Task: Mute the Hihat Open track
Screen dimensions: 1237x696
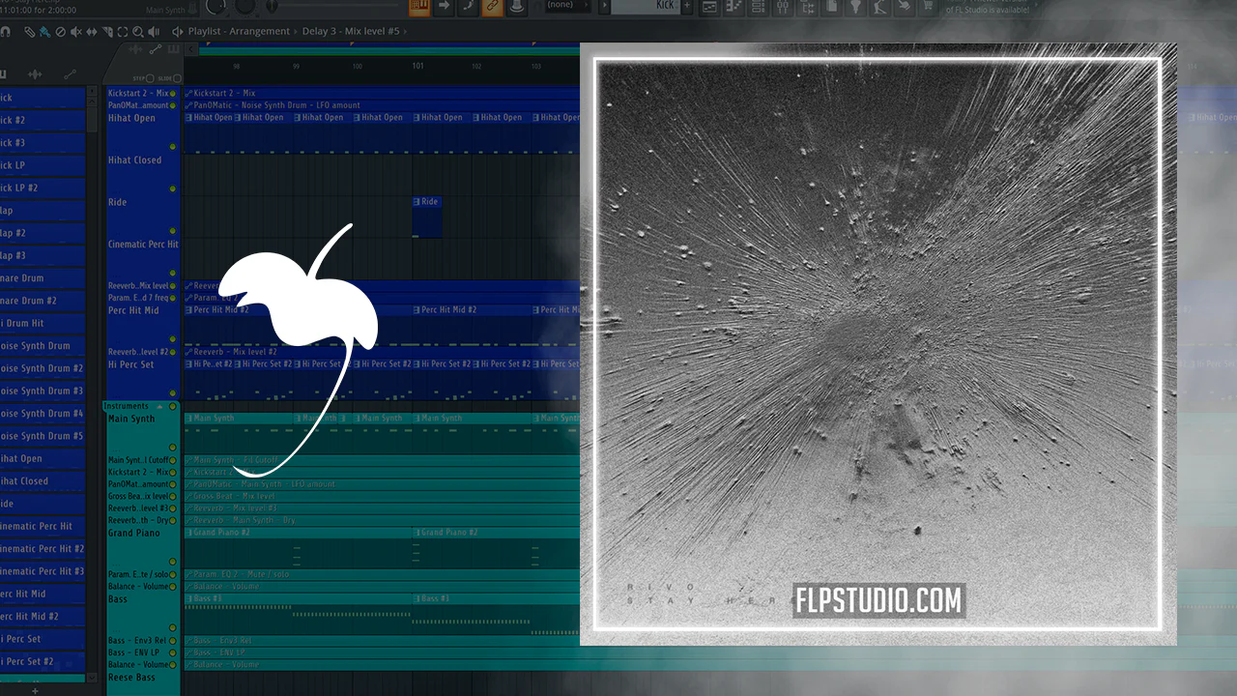Action: point(173,147)
